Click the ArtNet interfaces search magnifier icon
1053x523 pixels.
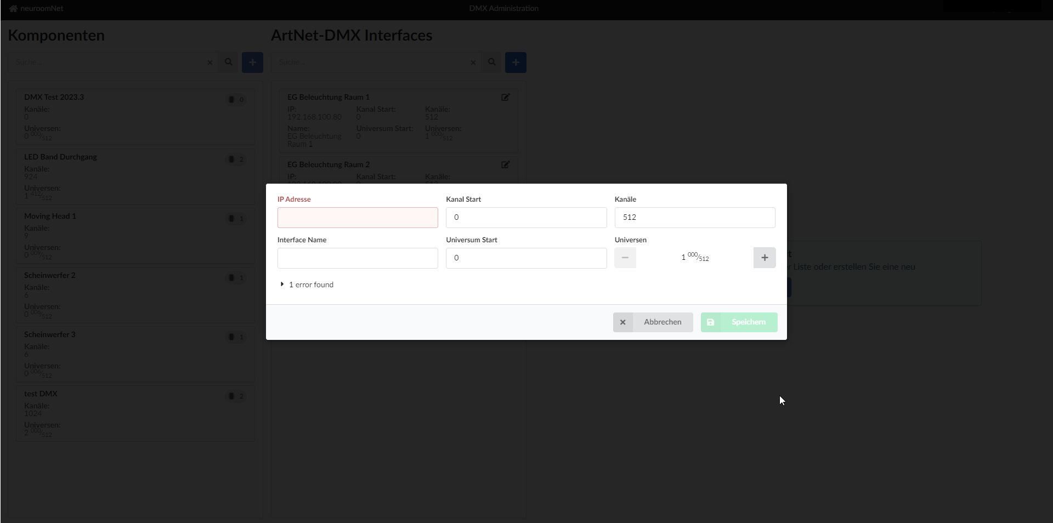click(492, 62)
